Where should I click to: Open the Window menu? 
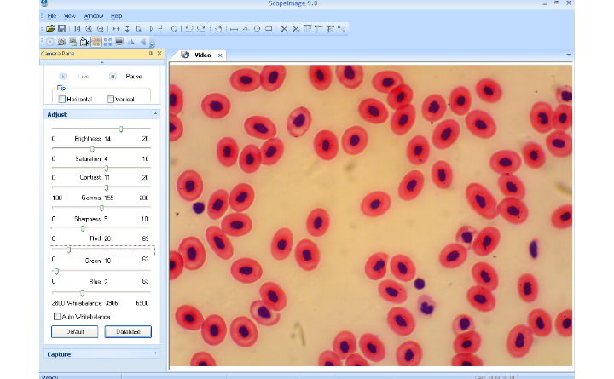click(94, 15)
